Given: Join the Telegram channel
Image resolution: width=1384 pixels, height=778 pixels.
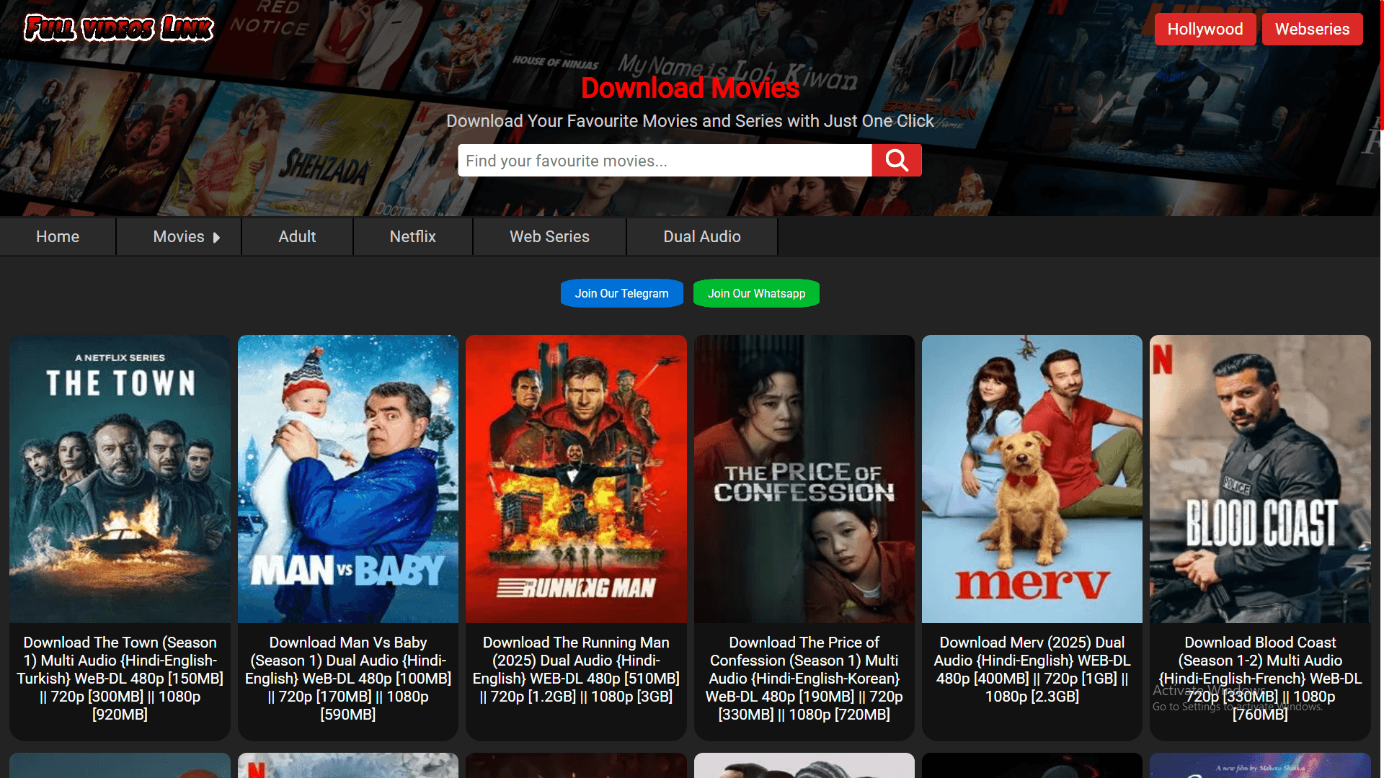Looking at the screenshot, I should (x=621, y=293).
